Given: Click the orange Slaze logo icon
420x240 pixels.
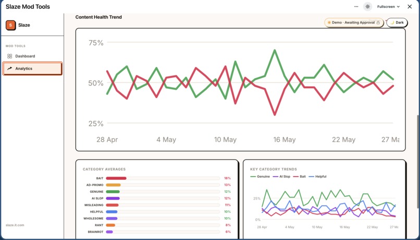Looking at the screenshot, I should tap(11, 25).
